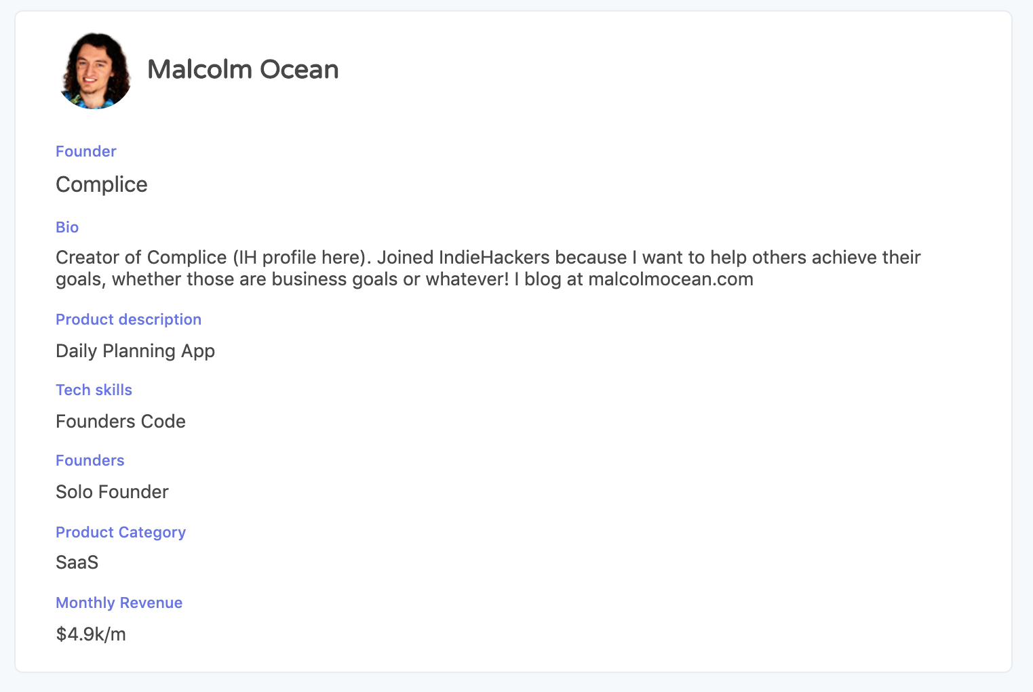Click the Founders field label
The image size is (1033, 692).
click(x=90, y=460)
